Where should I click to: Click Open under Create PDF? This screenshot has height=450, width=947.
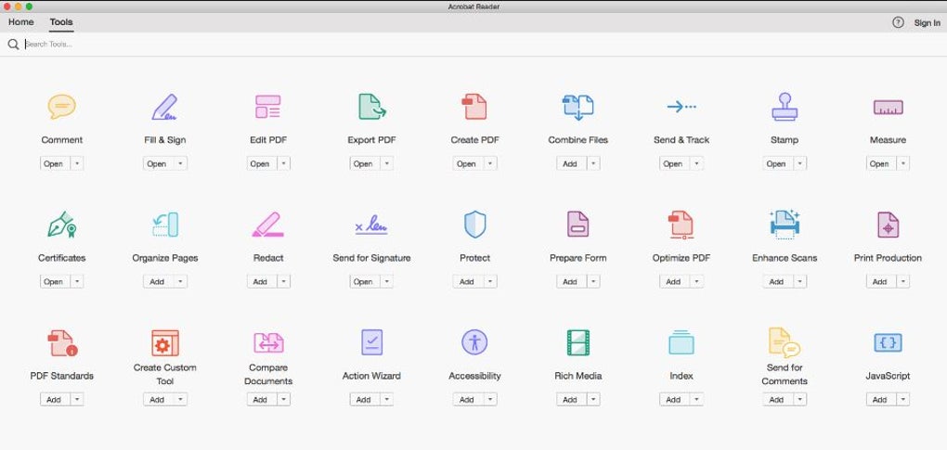pyautogui.click(x=467, y=163)
